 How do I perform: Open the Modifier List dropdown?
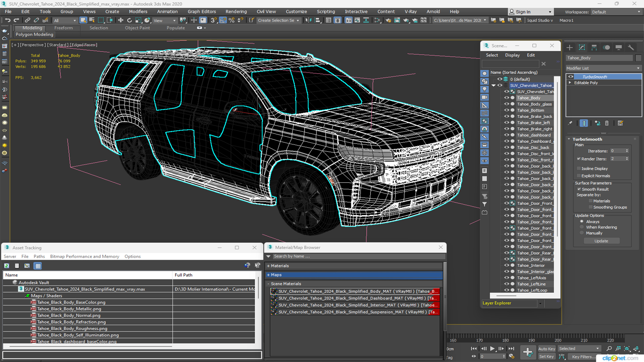click(603, 68)
